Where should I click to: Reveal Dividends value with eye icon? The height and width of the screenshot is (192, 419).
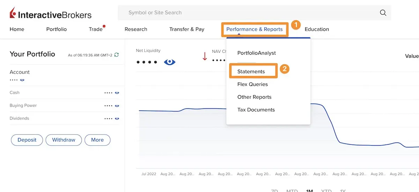tap(117, 118)
